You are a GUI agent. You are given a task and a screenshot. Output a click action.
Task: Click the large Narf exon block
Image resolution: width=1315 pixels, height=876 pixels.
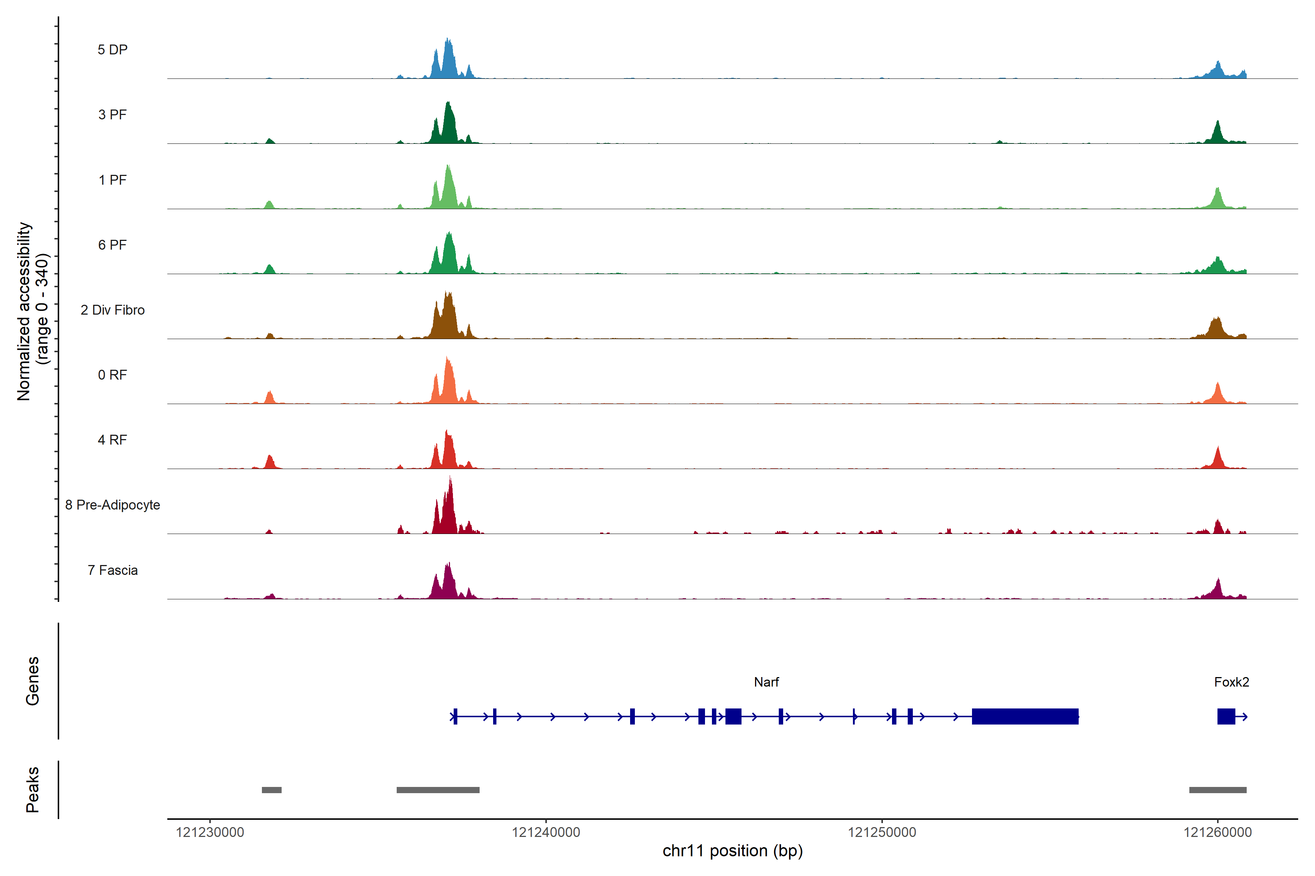pyautogui.click(x=1025, y=716)
